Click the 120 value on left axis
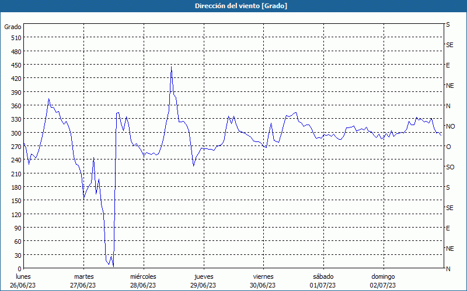The height and width of the screenshot is (291, 467). 16,215
